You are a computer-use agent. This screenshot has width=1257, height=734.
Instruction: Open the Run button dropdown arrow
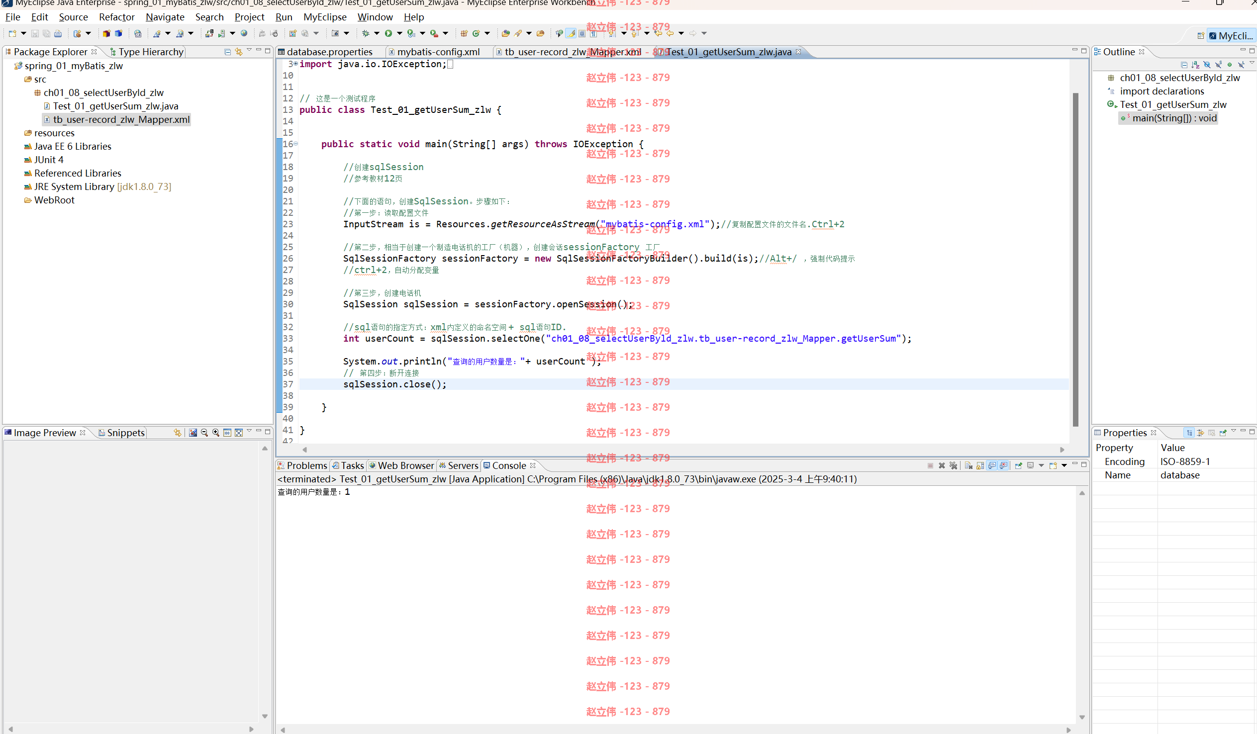point(399,33)
